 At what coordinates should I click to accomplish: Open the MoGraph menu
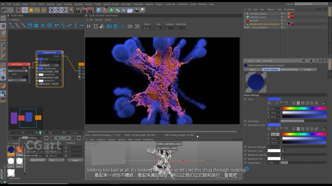126,4
